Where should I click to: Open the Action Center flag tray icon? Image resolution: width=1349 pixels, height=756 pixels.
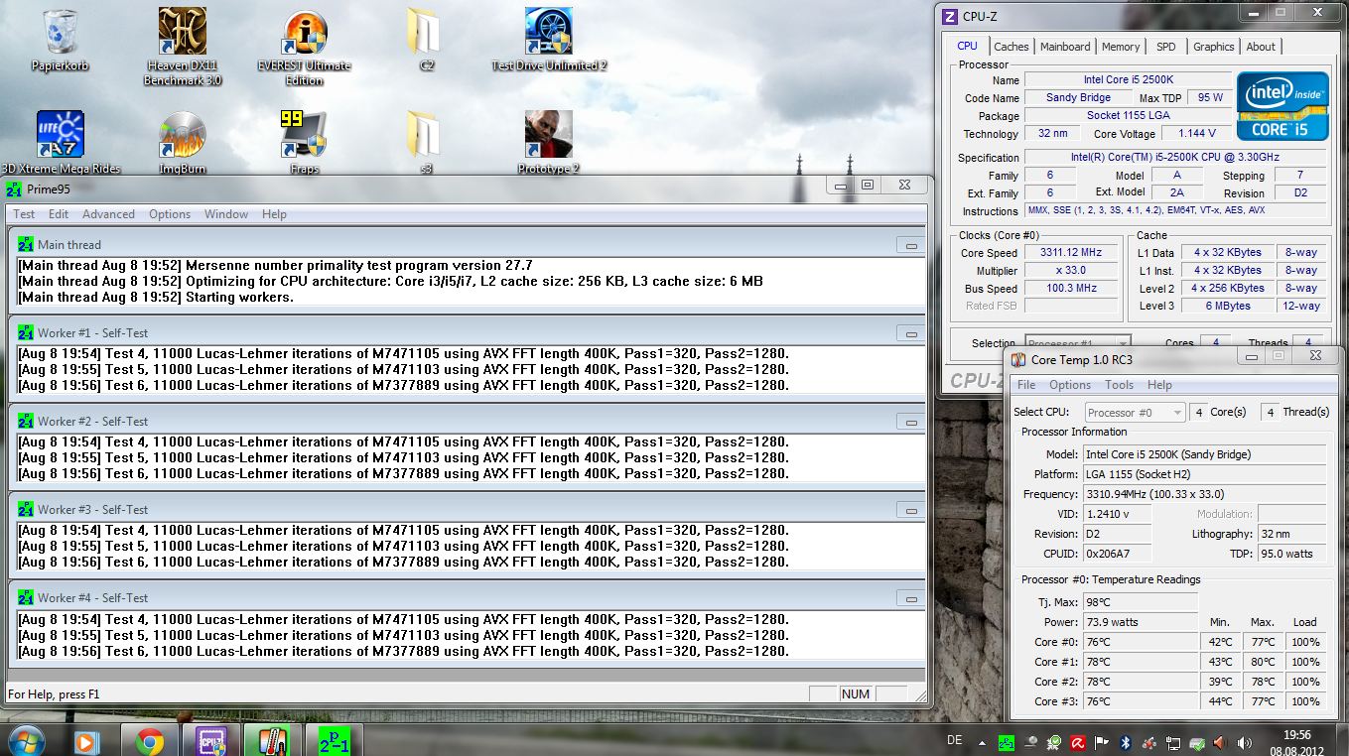tap(1102, 741)
